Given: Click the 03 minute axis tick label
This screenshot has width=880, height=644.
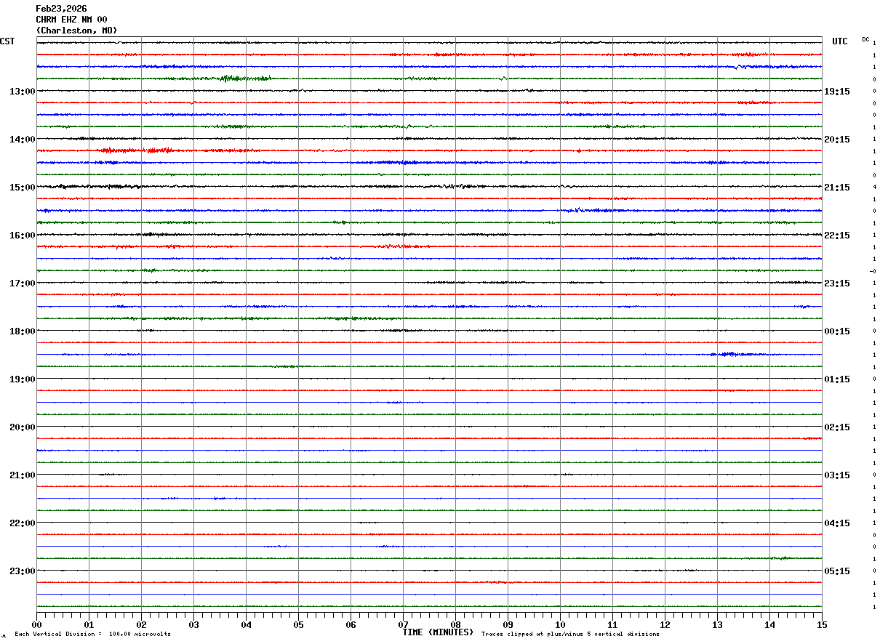Looking at the screenshot, I should tap(193, 624).
